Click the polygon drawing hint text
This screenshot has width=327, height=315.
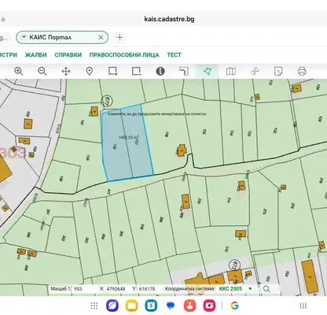[x=157, y=114]
